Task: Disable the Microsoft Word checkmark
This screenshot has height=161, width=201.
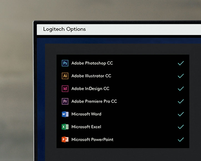Action: tap(181, 114)
